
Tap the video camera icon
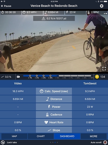point(18,77)
